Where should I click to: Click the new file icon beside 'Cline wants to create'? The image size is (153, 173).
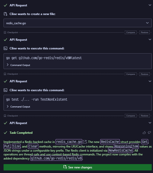(x=6, y=14)
